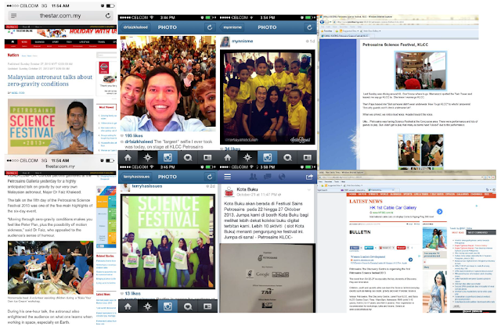Open the stage photo in the Petrosains blog post
501x326 pixels.
(x=420, y=71)
